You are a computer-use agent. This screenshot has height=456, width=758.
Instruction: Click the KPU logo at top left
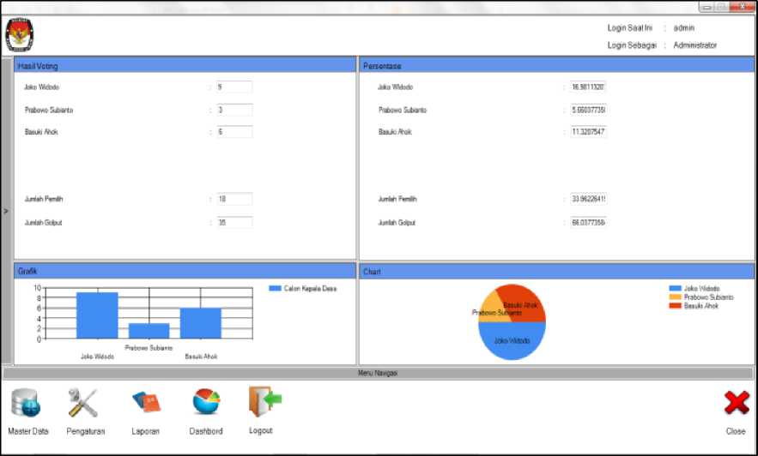click(15, 35)
